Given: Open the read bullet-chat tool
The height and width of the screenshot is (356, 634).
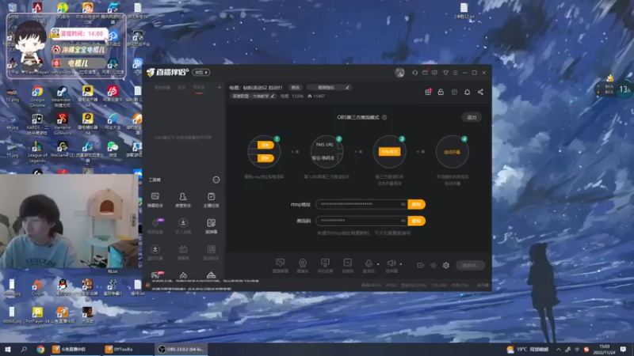Looking at the screenshot, I should [x=211, y=226].
